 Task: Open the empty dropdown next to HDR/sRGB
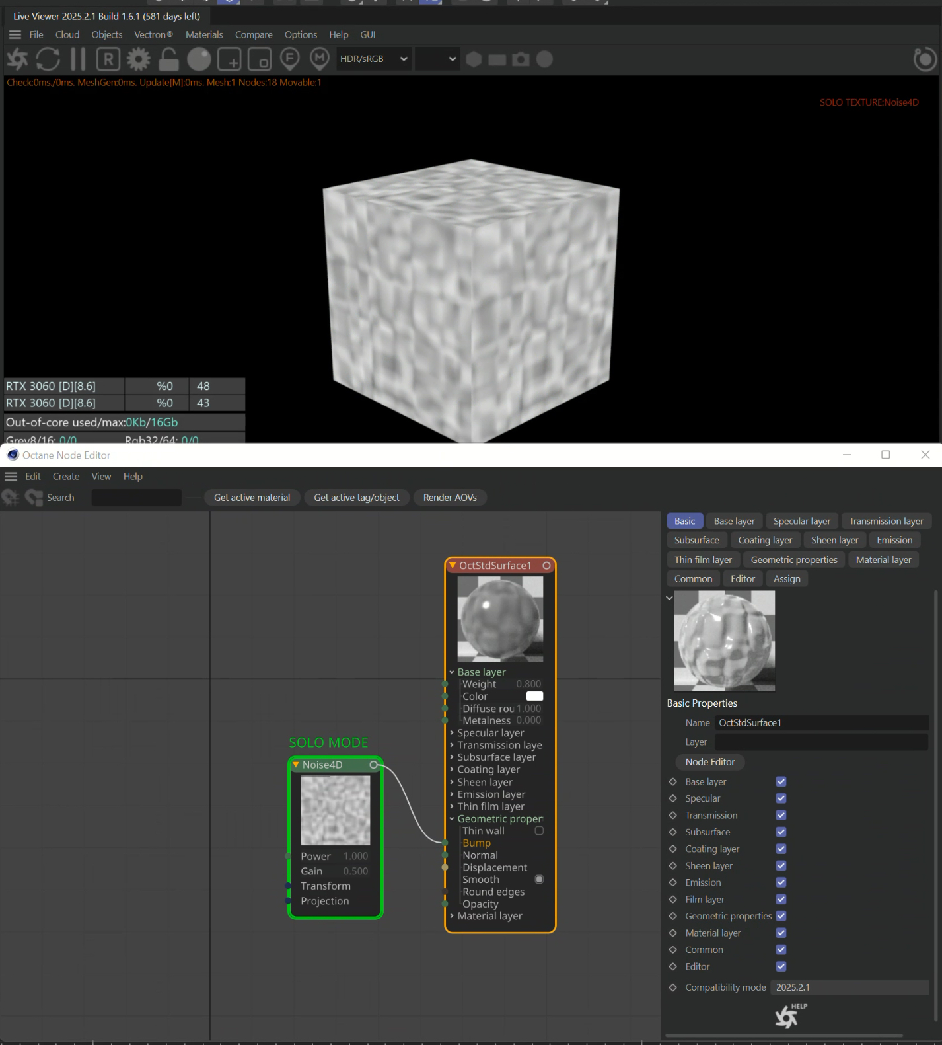[437, 59]
